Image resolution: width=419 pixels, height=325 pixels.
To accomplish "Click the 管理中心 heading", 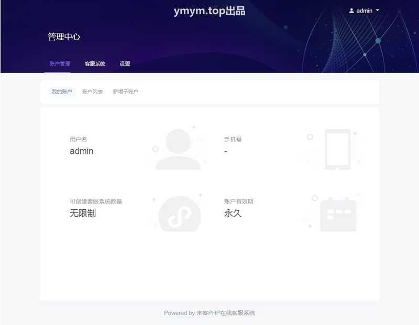I will (64, 37).
